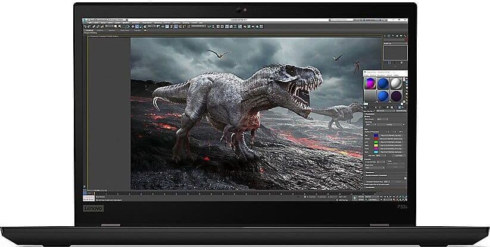Viewport: 490px width, 247px height.
Task: Select the Unlink Selection tool
Action: (x=98, y=27)
